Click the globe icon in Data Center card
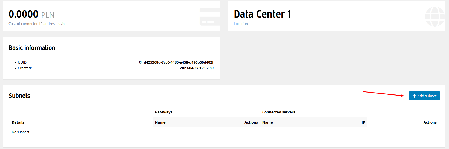Image resolution: width=449 pixels, height=149 pixels. (x=434, y=17)
